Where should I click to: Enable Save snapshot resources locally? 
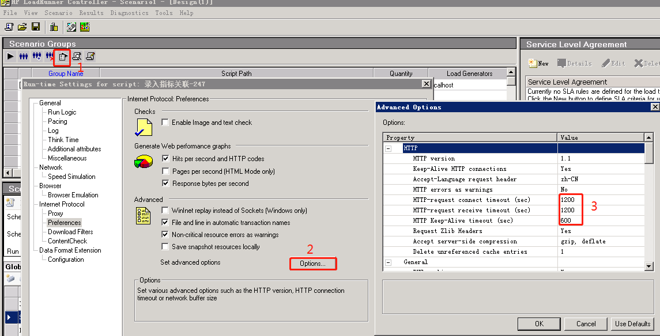point(165,247)
